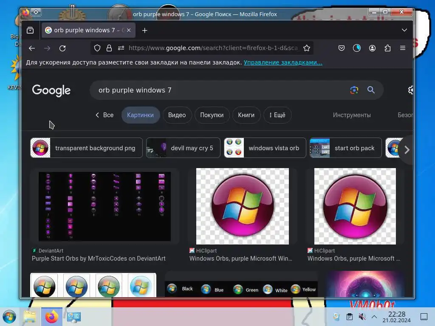Click the Firefox account avatar icon

(372, 48)
